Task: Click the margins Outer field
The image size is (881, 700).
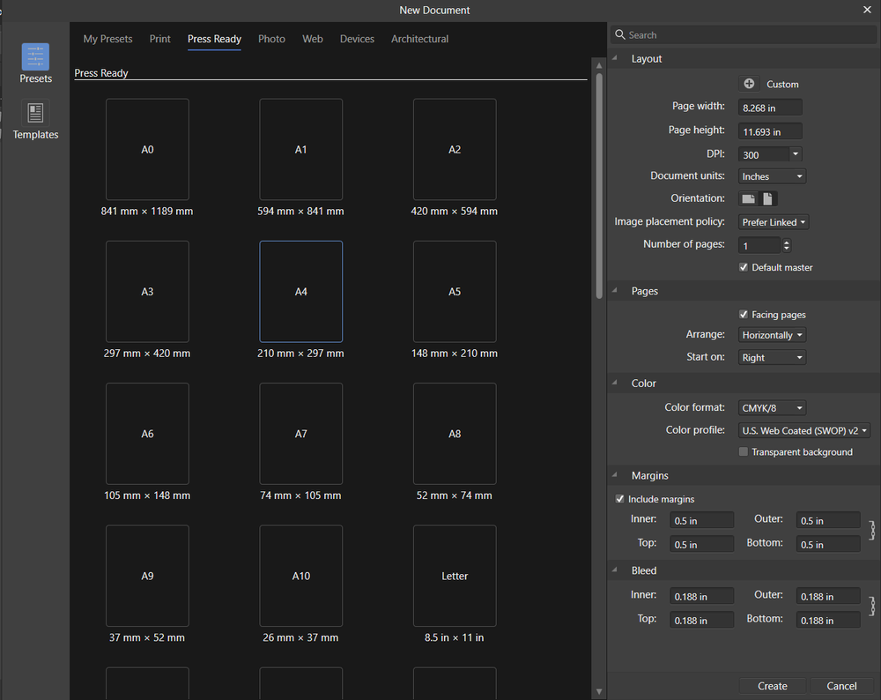Action: point(828,521)
